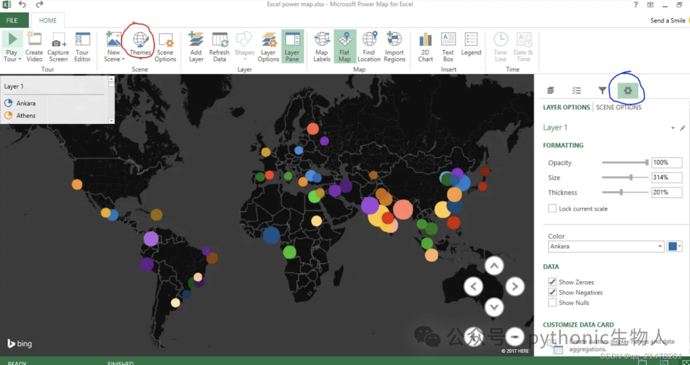
Task: Select the HOME ribbon tab
Action: 48,20
